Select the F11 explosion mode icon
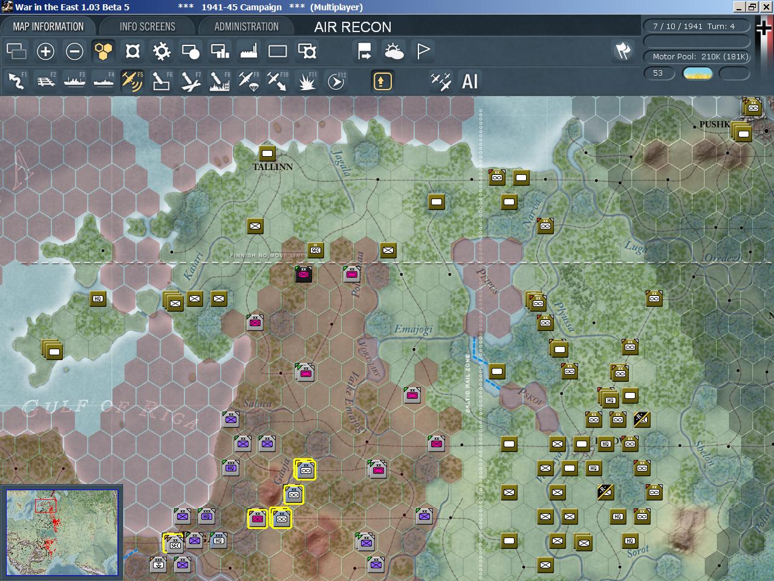This screenshot has width=774, height=581. coord(307,81)
